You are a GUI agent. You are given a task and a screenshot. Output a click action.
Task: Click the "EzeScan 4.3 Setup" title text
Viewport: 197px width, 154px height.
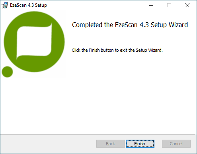pos(28,5)
